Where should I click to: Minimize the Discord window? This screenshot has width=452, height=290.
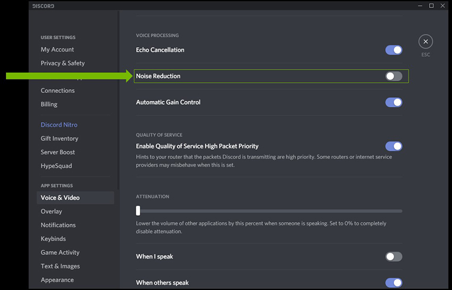point(418,6)
